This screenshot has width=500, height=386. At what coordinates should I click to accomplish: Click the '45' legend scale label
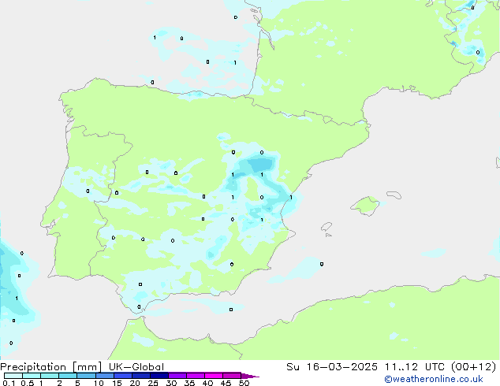pyautogui.click(x=226, y=383)
